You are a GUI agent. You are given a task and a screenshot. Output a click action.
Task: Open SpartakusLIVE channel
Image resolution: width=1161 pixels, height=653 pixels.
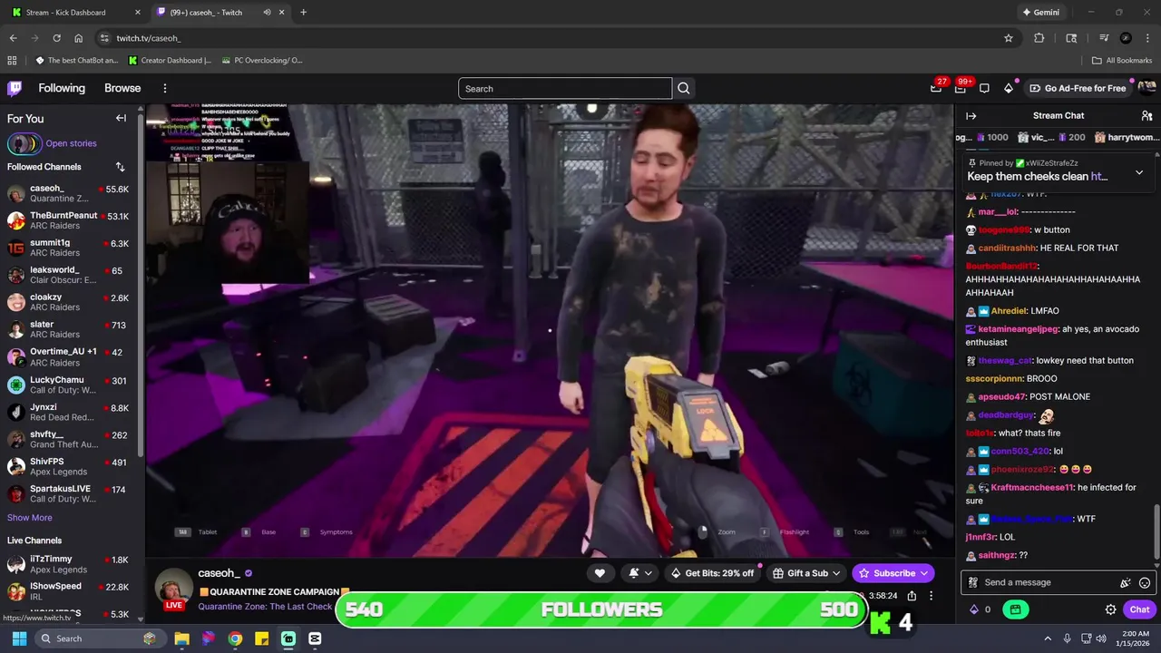(69, 493)
